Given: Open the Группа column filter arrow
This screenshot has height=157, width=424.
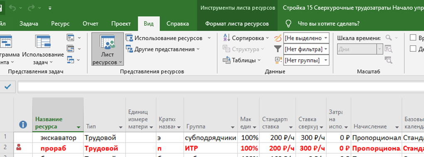Looking at the screenshot, I should (x=233, y=127).
